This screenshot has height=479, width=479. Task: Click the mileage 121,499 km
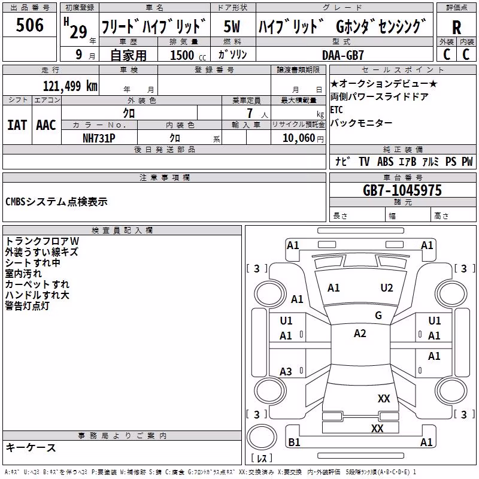pos(70,86)
